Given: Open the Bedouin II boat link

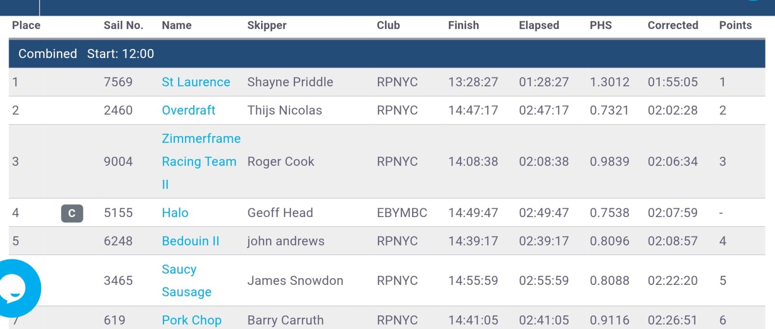Looking at the screenshot, I should [x=190, y=241].
